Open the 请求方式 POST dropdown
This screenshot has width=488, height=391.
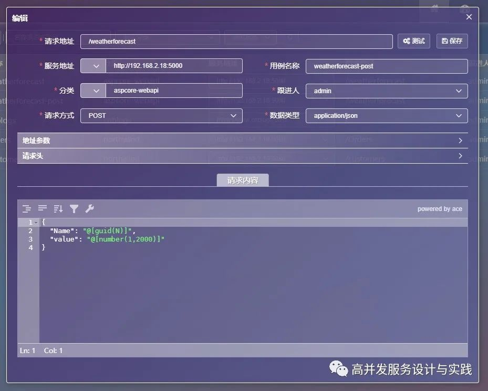pyautogui.click(x=161, y=116)
